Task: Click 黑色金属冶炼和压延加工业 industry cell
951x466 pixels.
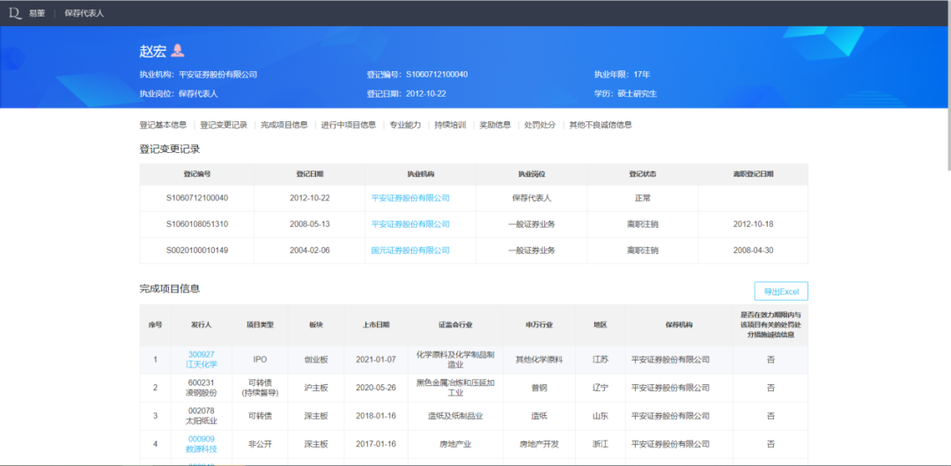Action: 455,388
